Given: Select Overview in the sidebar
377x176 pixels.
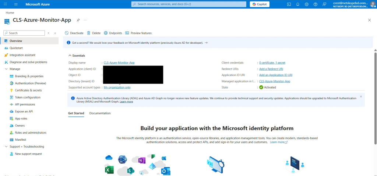Looking at the screenshot, I should point(29,41).
